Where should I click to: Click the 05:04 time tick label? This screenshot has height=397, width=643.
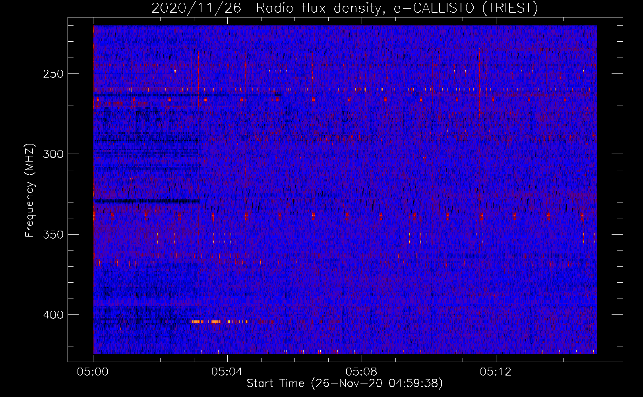point(227,372)
